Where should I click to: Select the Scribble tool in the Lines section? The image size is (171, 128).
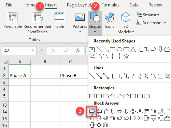tap(167, 76)
